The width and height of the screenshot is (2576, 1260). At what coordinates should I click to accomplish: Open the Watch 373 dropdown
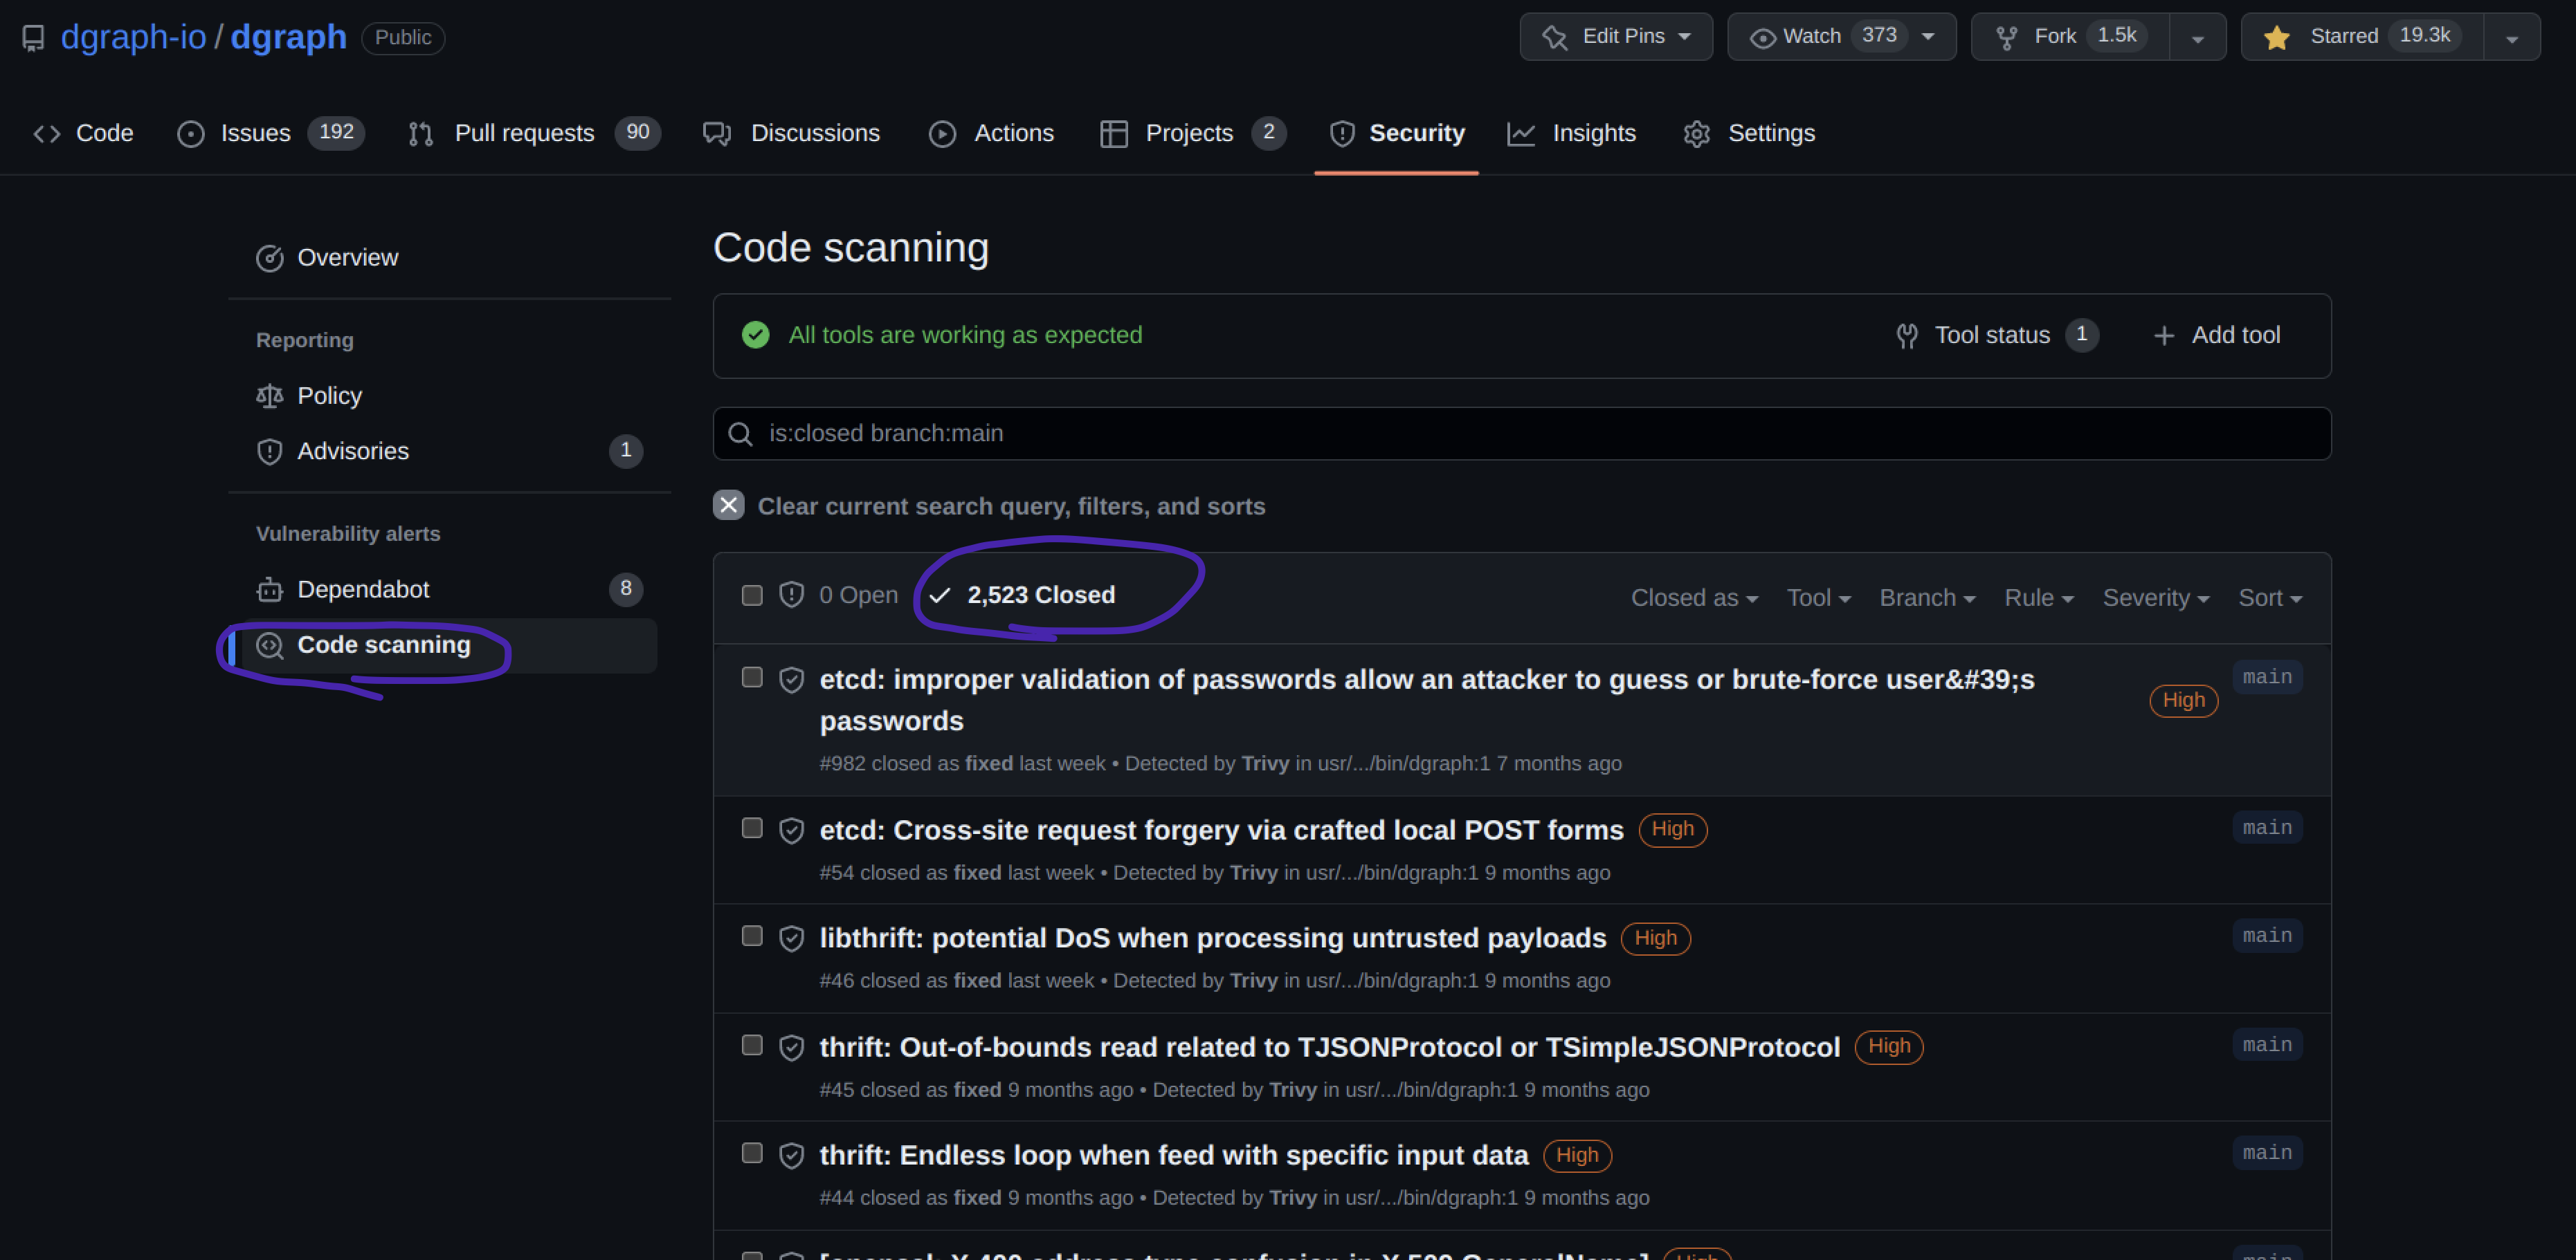click(x=1841, y=37)
